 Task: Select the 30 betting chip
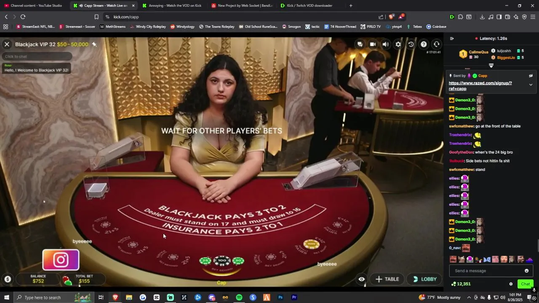click(238, 261)
